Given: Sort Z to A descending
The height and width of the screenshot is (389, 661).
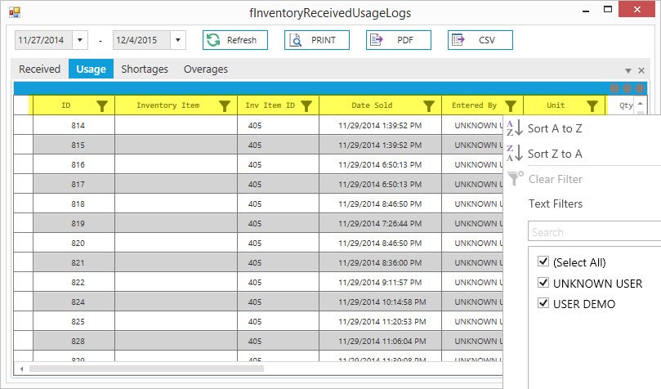Looking at the screenshot, I should click(x=554, y=154).
